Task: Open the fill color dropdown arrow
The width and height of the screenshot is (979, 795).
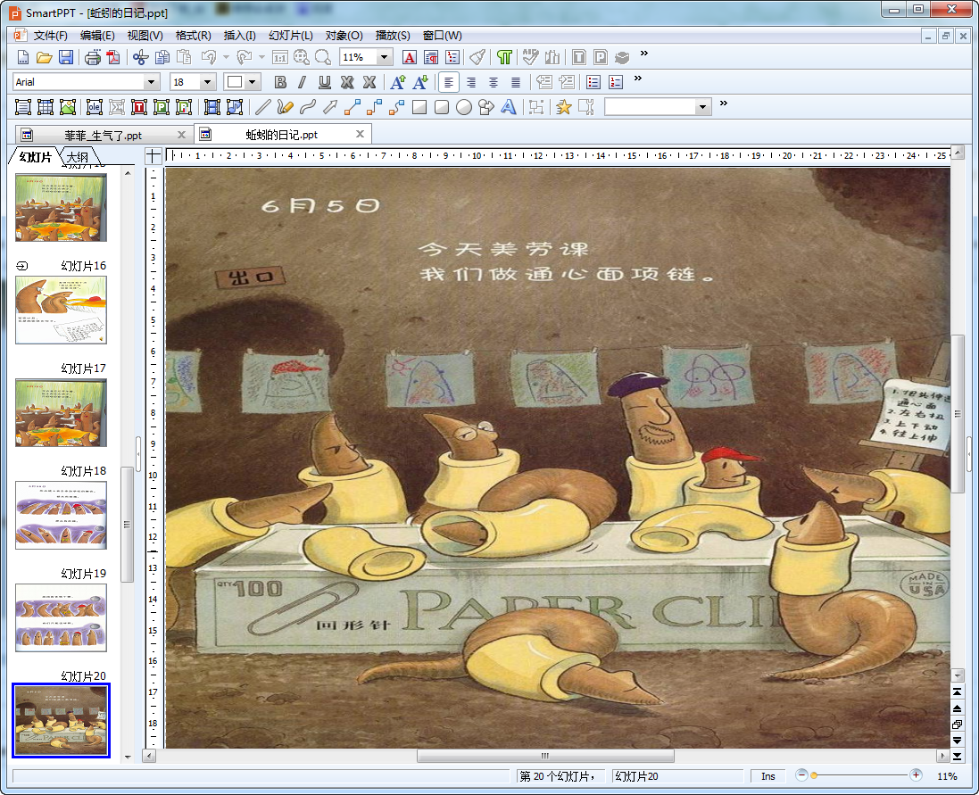Action: (x=252, y=82)
